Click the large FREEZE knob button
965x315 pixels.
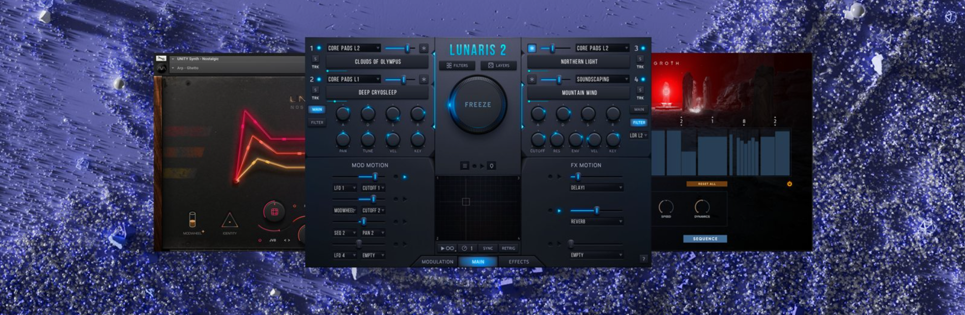(477, 105)
